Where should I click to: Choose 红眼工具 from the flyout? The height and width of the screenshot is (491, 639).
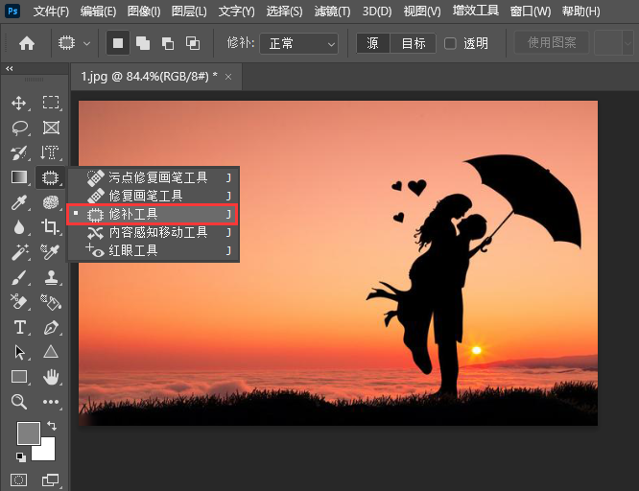tap(154, 250)
